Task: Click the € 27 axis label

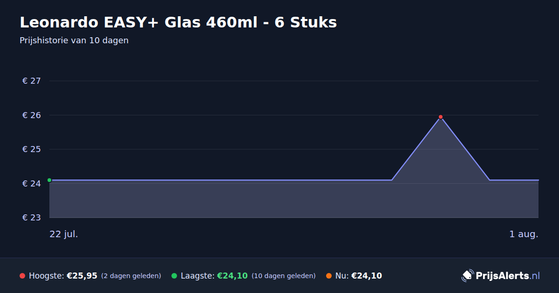Action: [x=32, y=81]
